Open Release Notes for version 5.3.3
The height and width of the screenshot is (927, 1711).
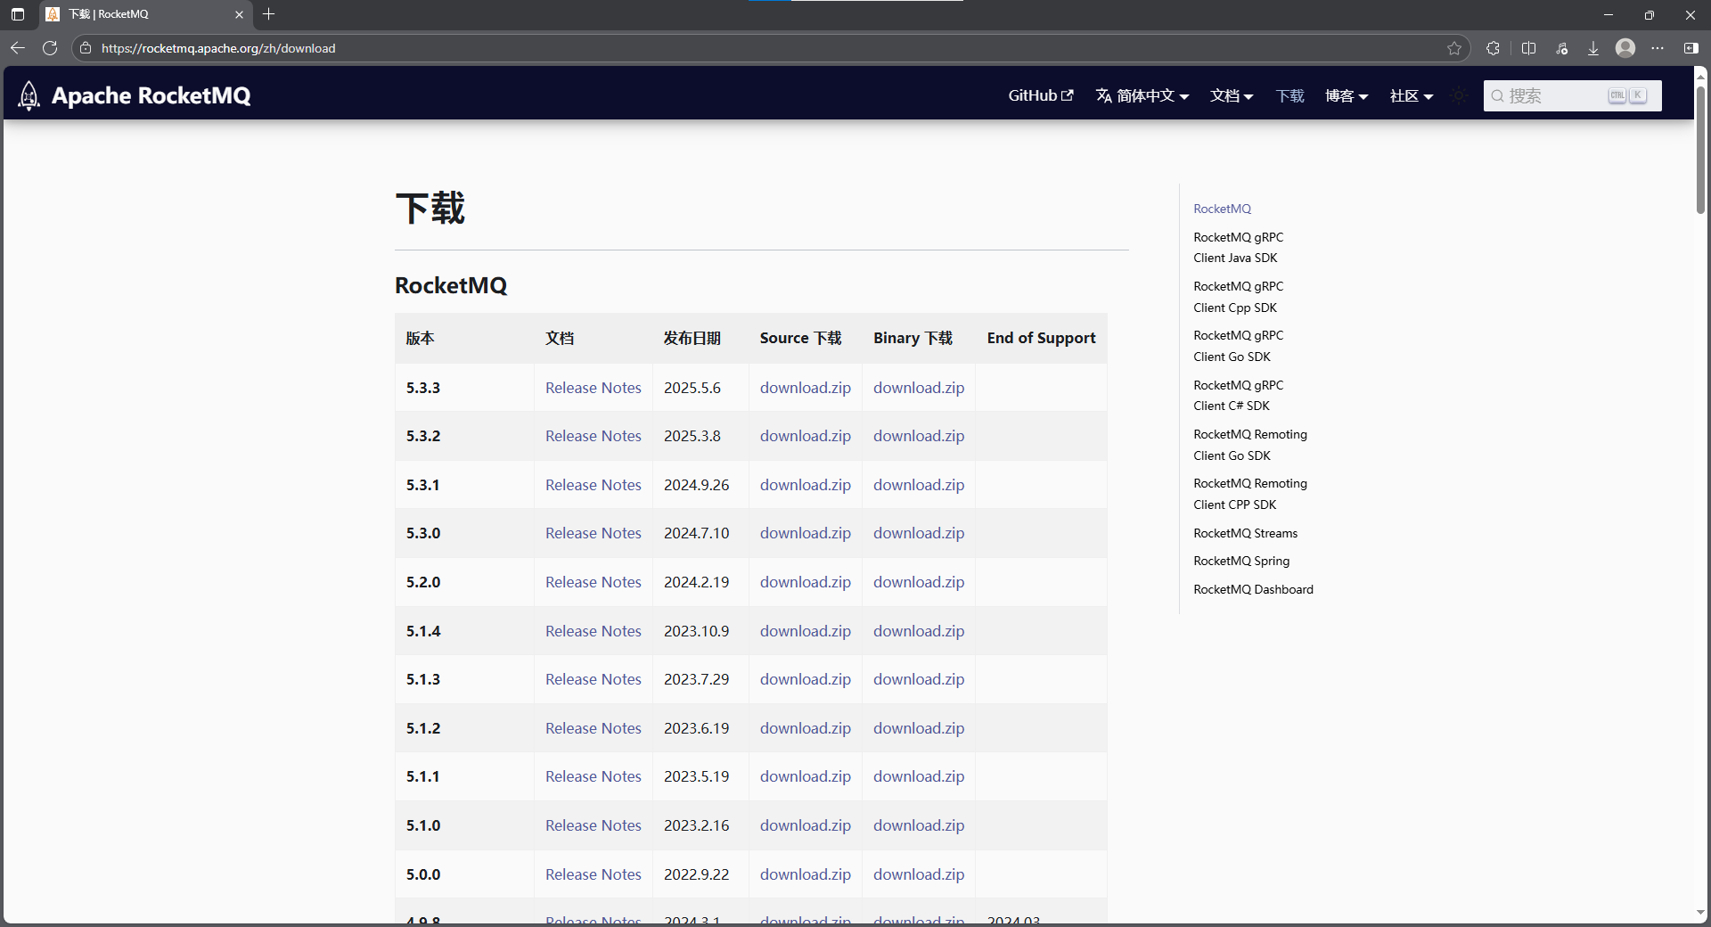593,388
